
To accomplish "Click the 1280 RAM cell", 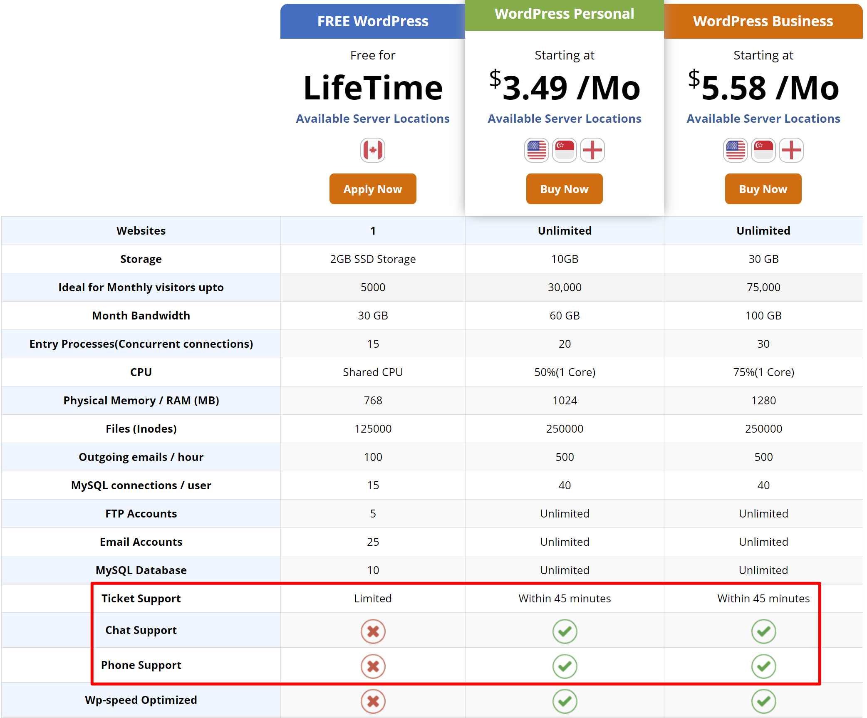I will 763,401.
